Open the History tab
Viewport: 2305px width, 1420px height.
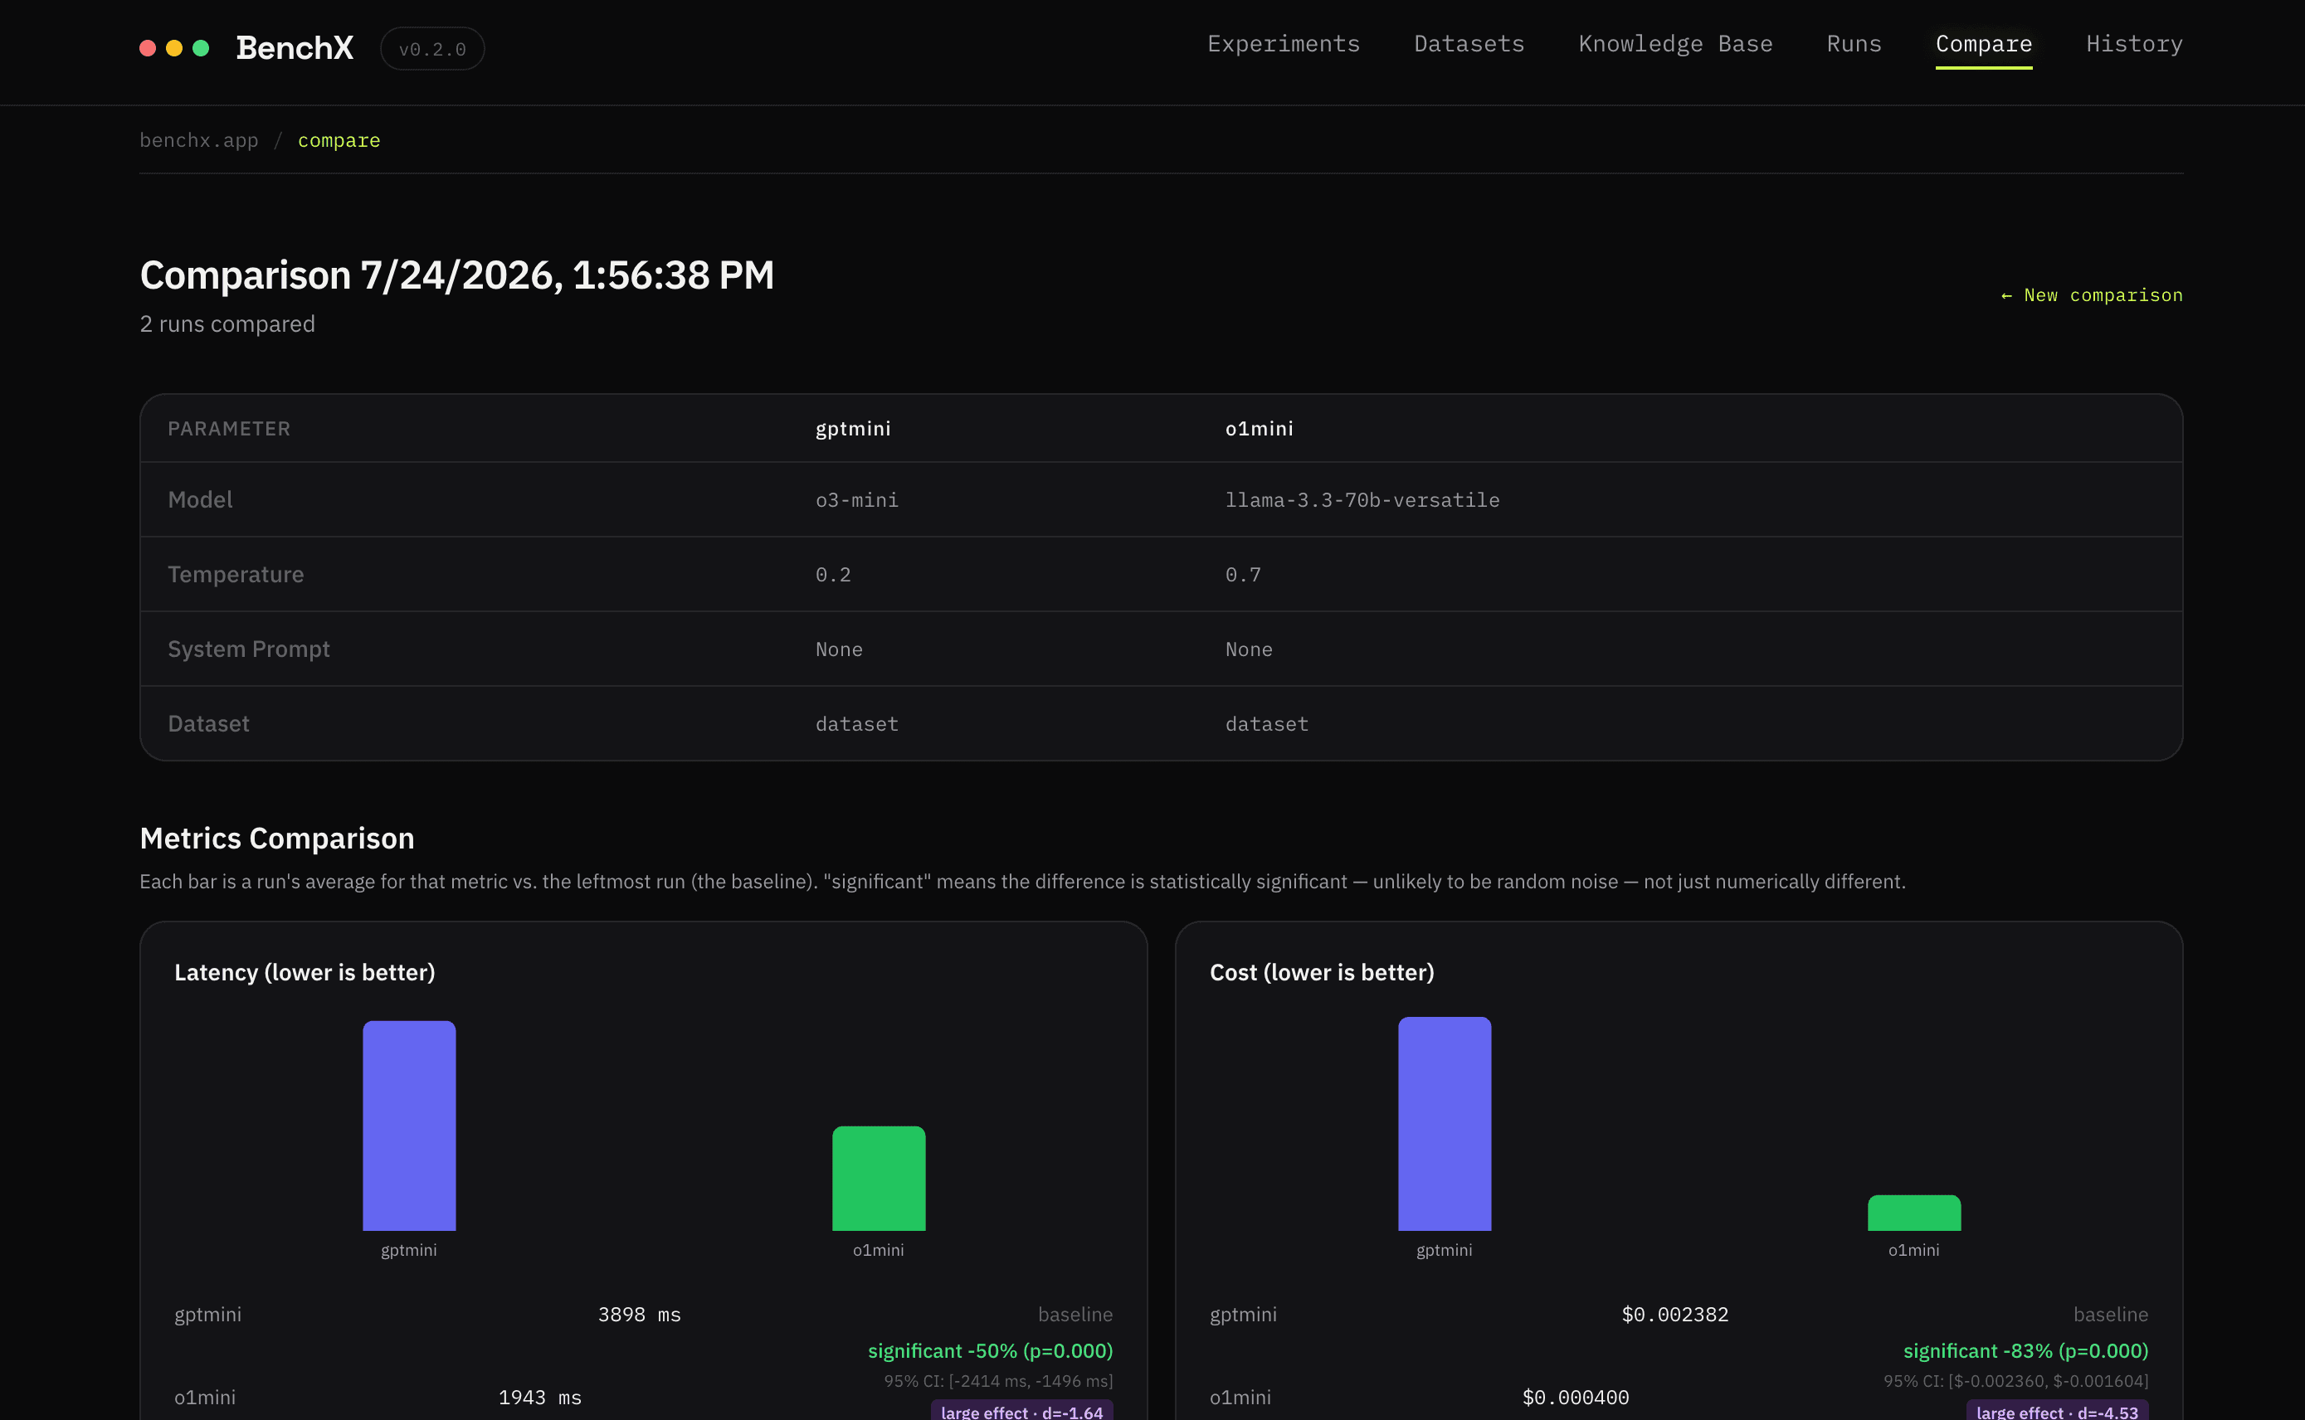[x=2134, y=44]
